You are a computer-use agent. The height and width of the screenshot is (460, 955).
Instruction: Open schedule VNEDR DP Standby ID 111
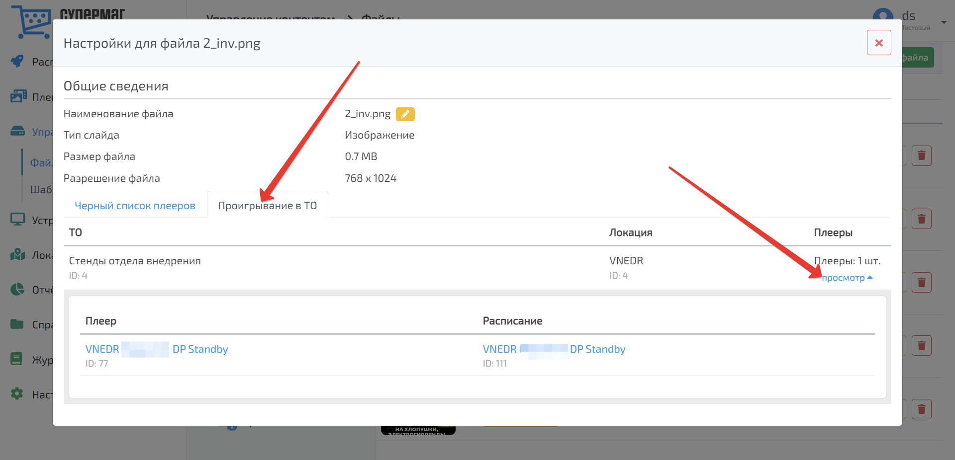[554, 349]
